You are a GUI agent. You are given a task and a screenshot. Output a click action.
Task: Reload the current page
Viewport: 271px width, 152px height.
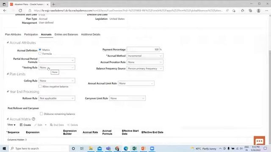pos(20,11)
